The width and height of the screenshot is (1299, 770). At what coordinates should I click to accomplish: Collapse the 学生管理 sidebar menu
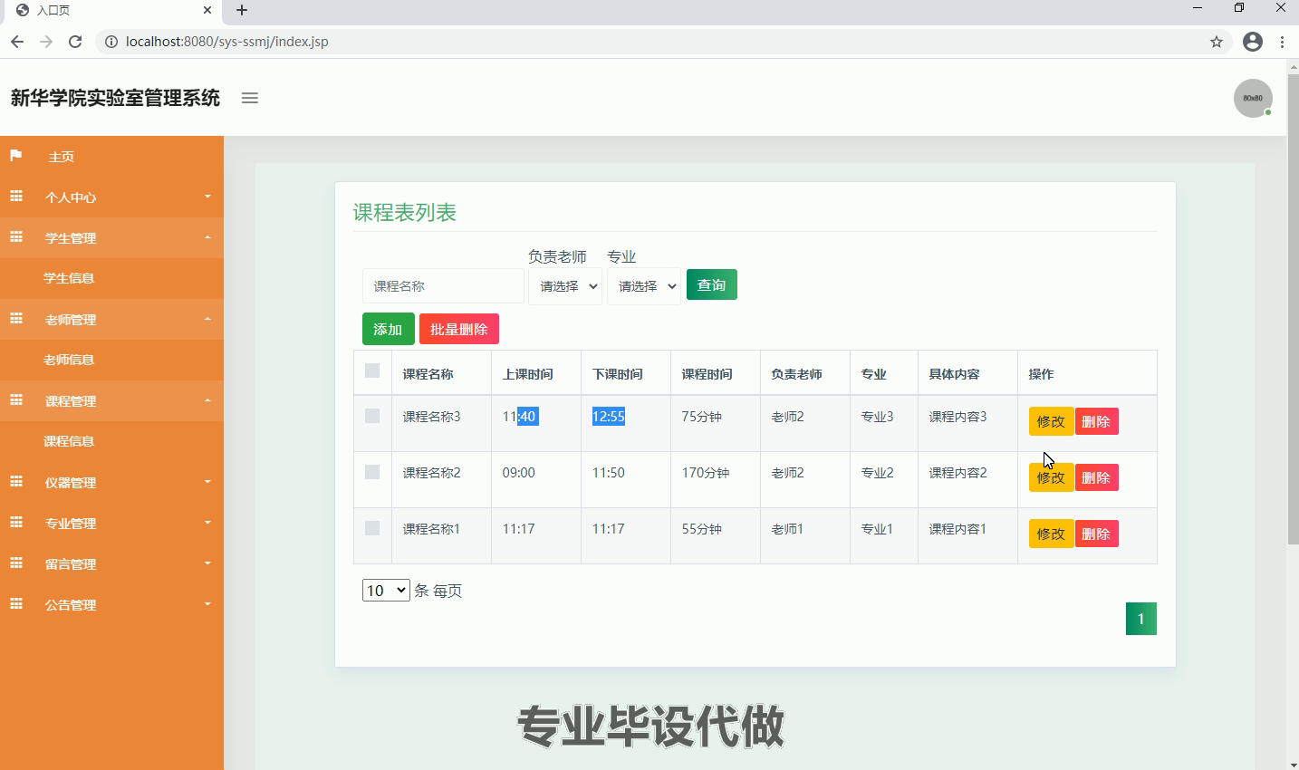click(x=111, y=237)
